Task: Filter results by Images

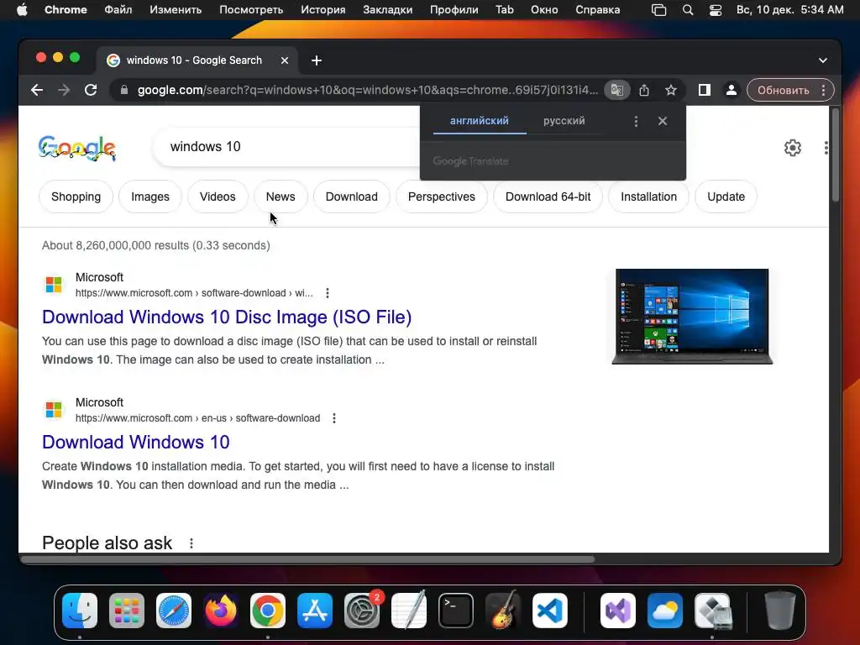Action: 150,197
